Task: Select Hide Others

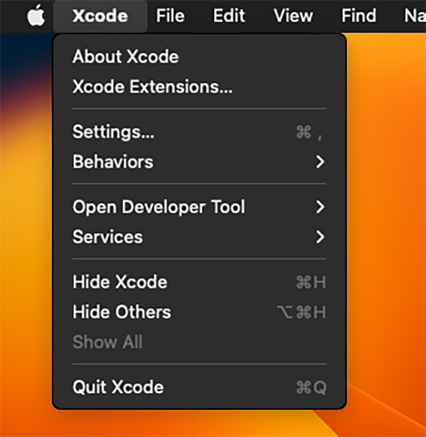Action: coord(121,312)
